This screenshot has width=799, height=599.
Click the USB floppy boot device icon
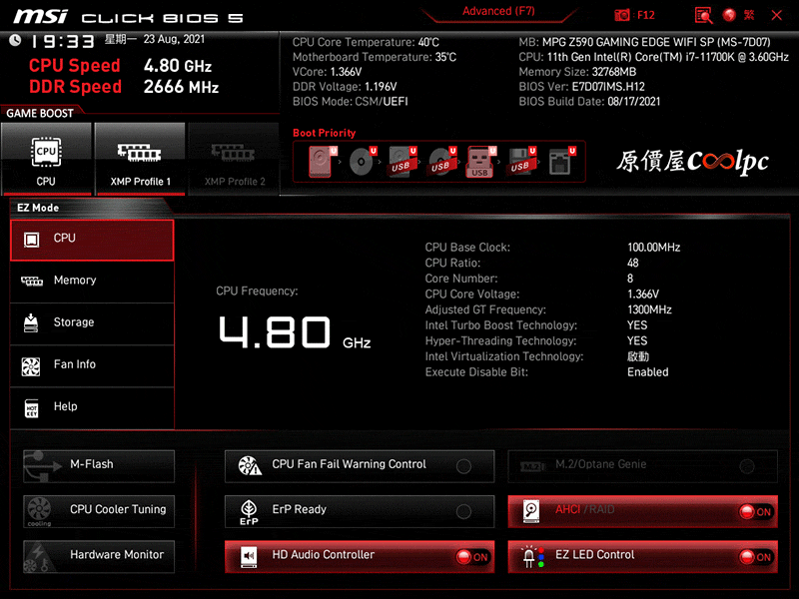520,162
